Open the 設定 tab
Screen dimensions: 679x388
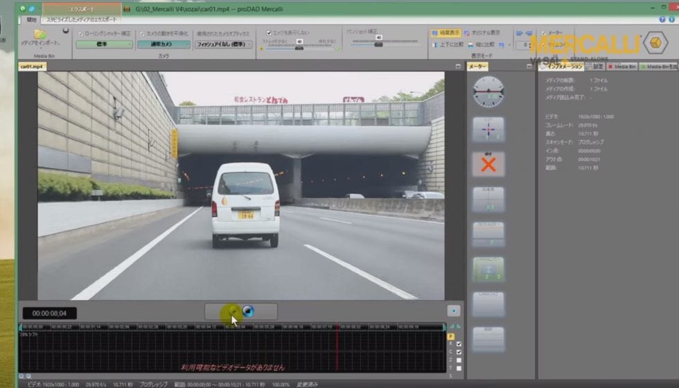click(595, 67)
